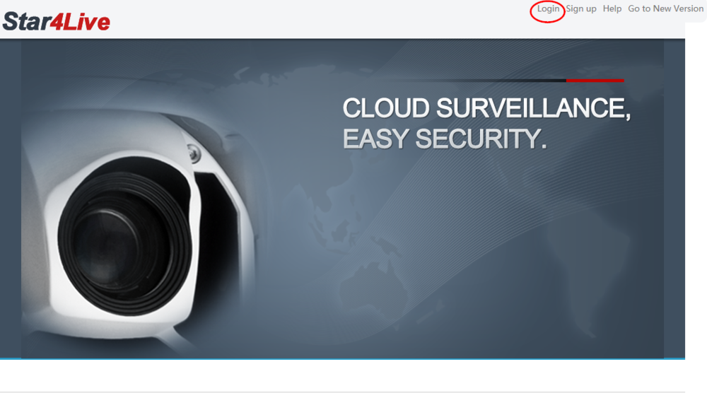Click the dark Star text in the logo
Viewport: 707px width, 398px height.
[25, 22]
